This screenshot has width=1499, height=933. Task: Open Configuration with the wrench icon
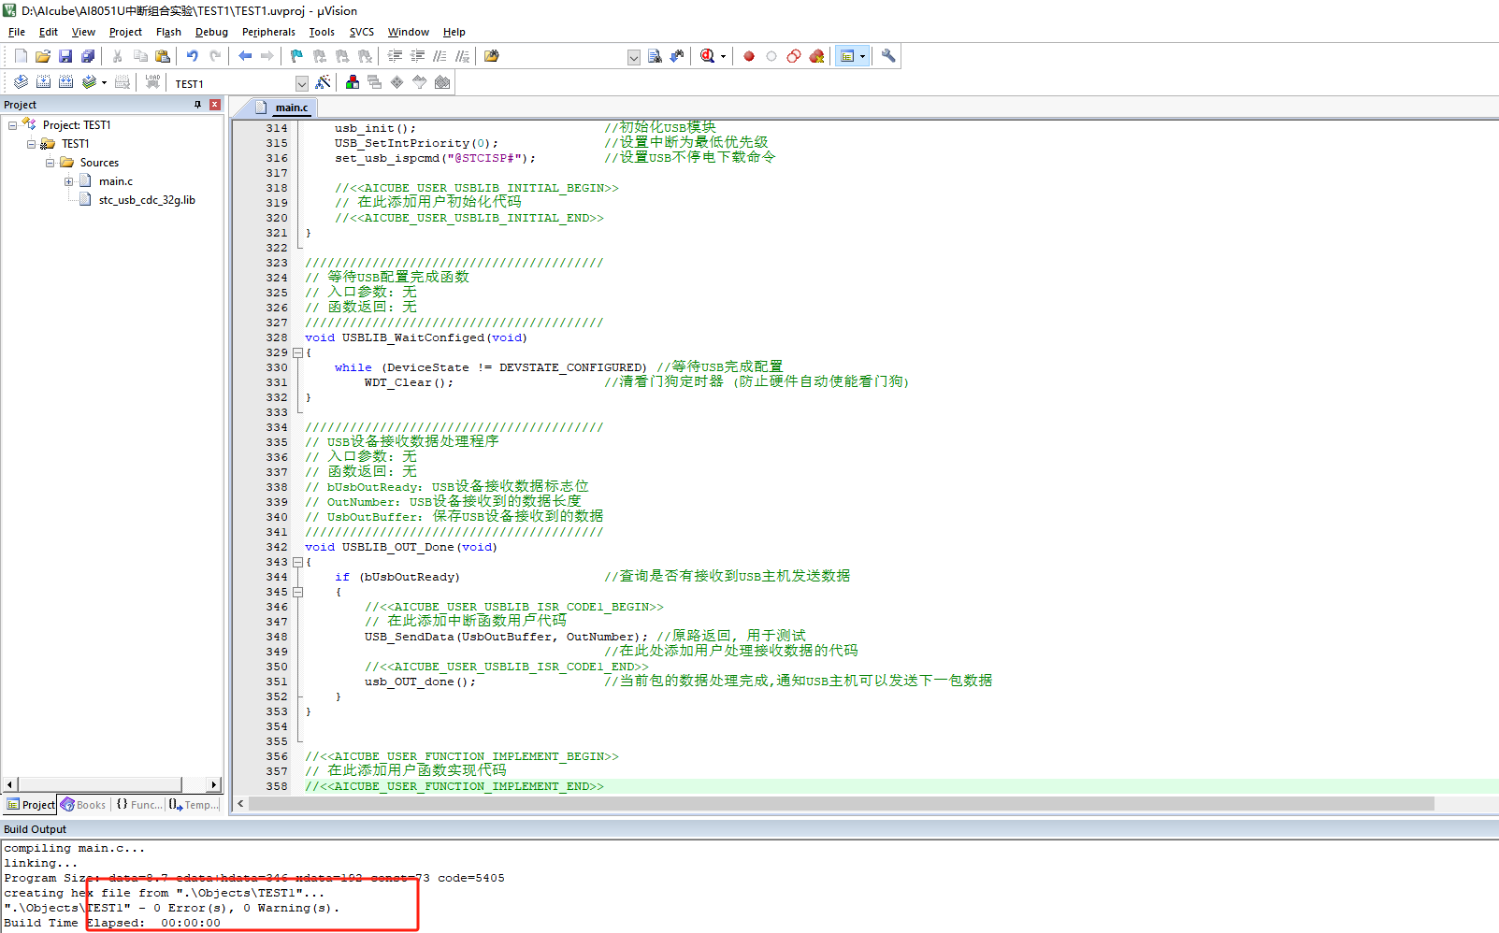click(x=888, y=56)
